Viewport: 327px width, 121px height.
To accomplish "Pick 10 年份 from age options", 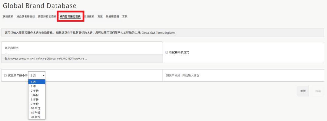I will tap(35, 108).
